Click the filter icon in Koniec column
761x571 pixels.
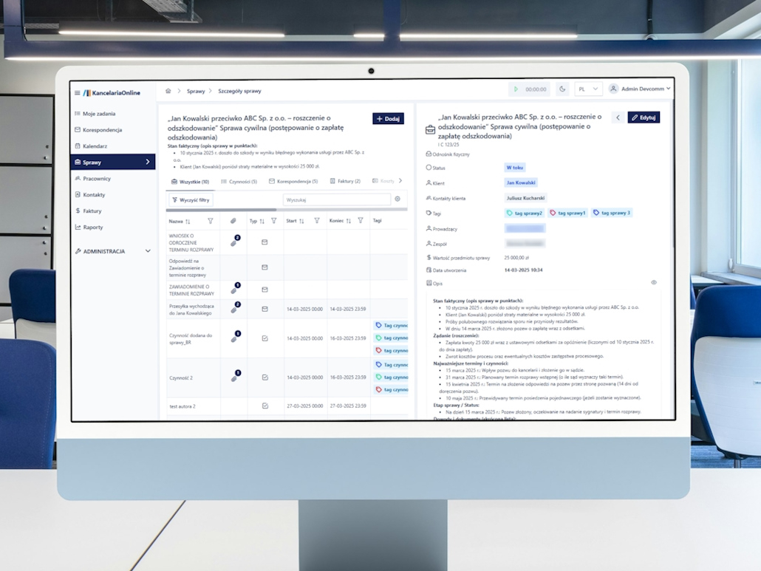pyautogui.click(x=361, y=221)
